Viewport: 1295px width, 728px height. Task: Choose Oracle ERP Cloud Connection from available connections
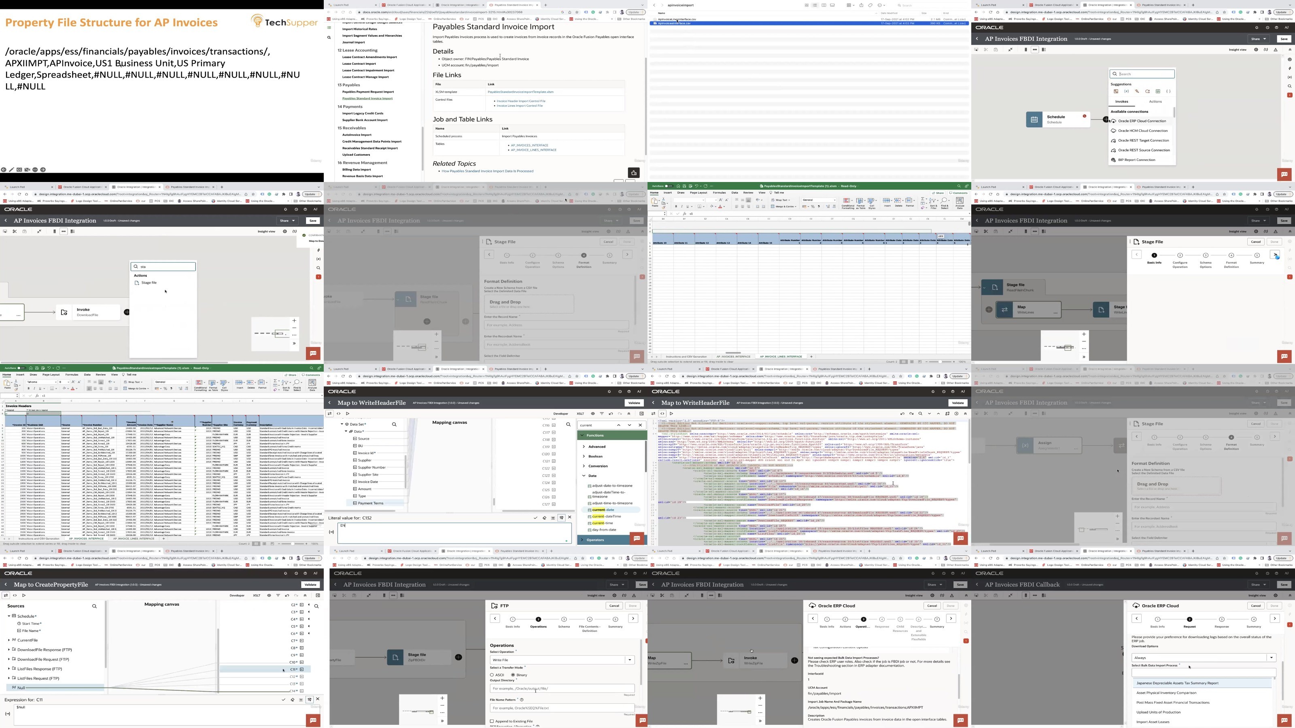point(1142,121)
